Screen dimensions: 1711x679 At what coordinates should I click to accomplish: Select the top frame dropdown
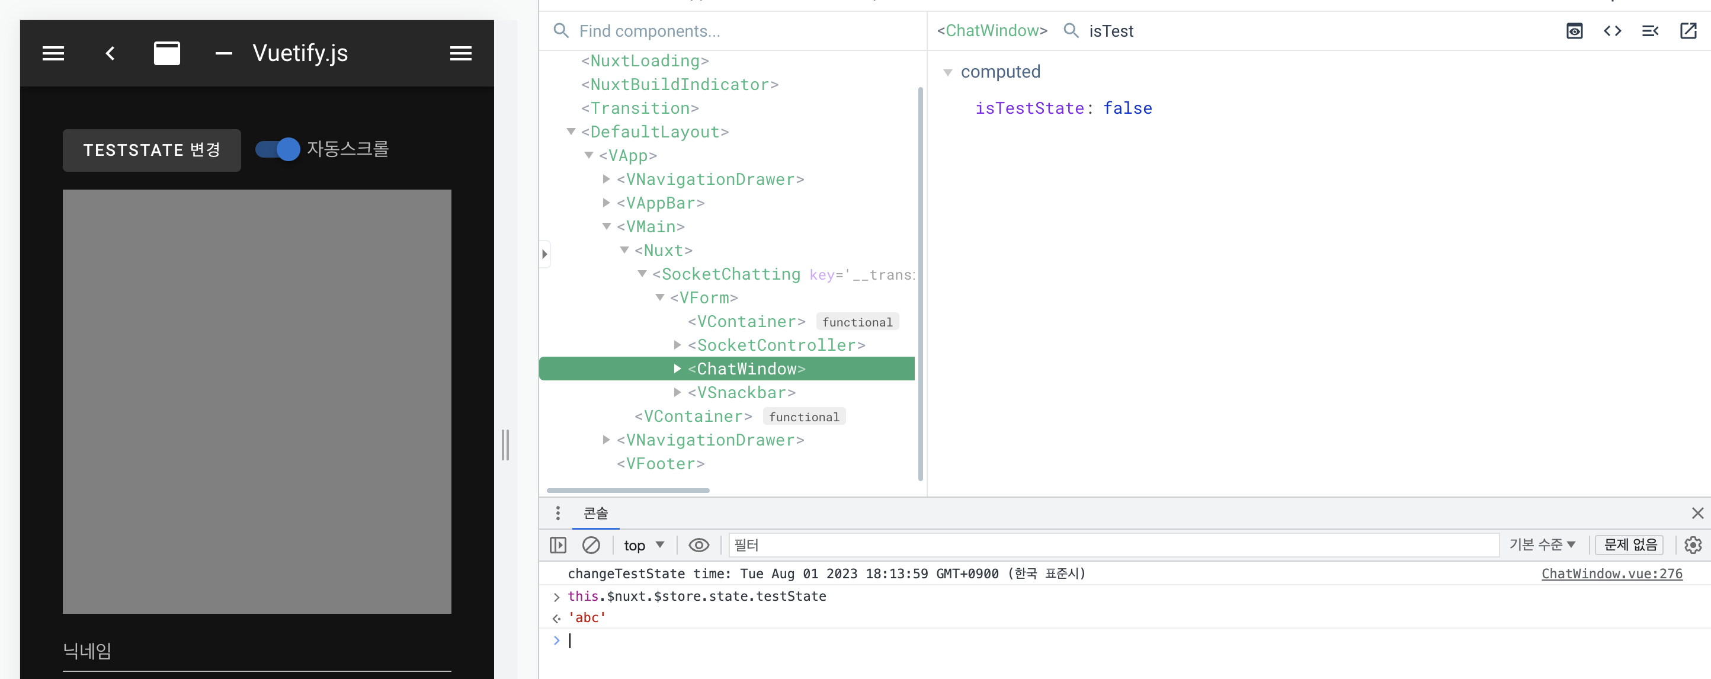(639, 544)
